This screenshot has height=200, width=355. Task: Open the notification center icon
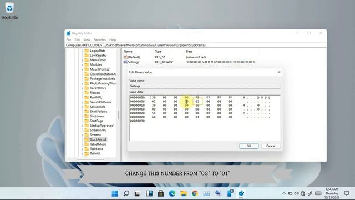(x=347, y=193)
